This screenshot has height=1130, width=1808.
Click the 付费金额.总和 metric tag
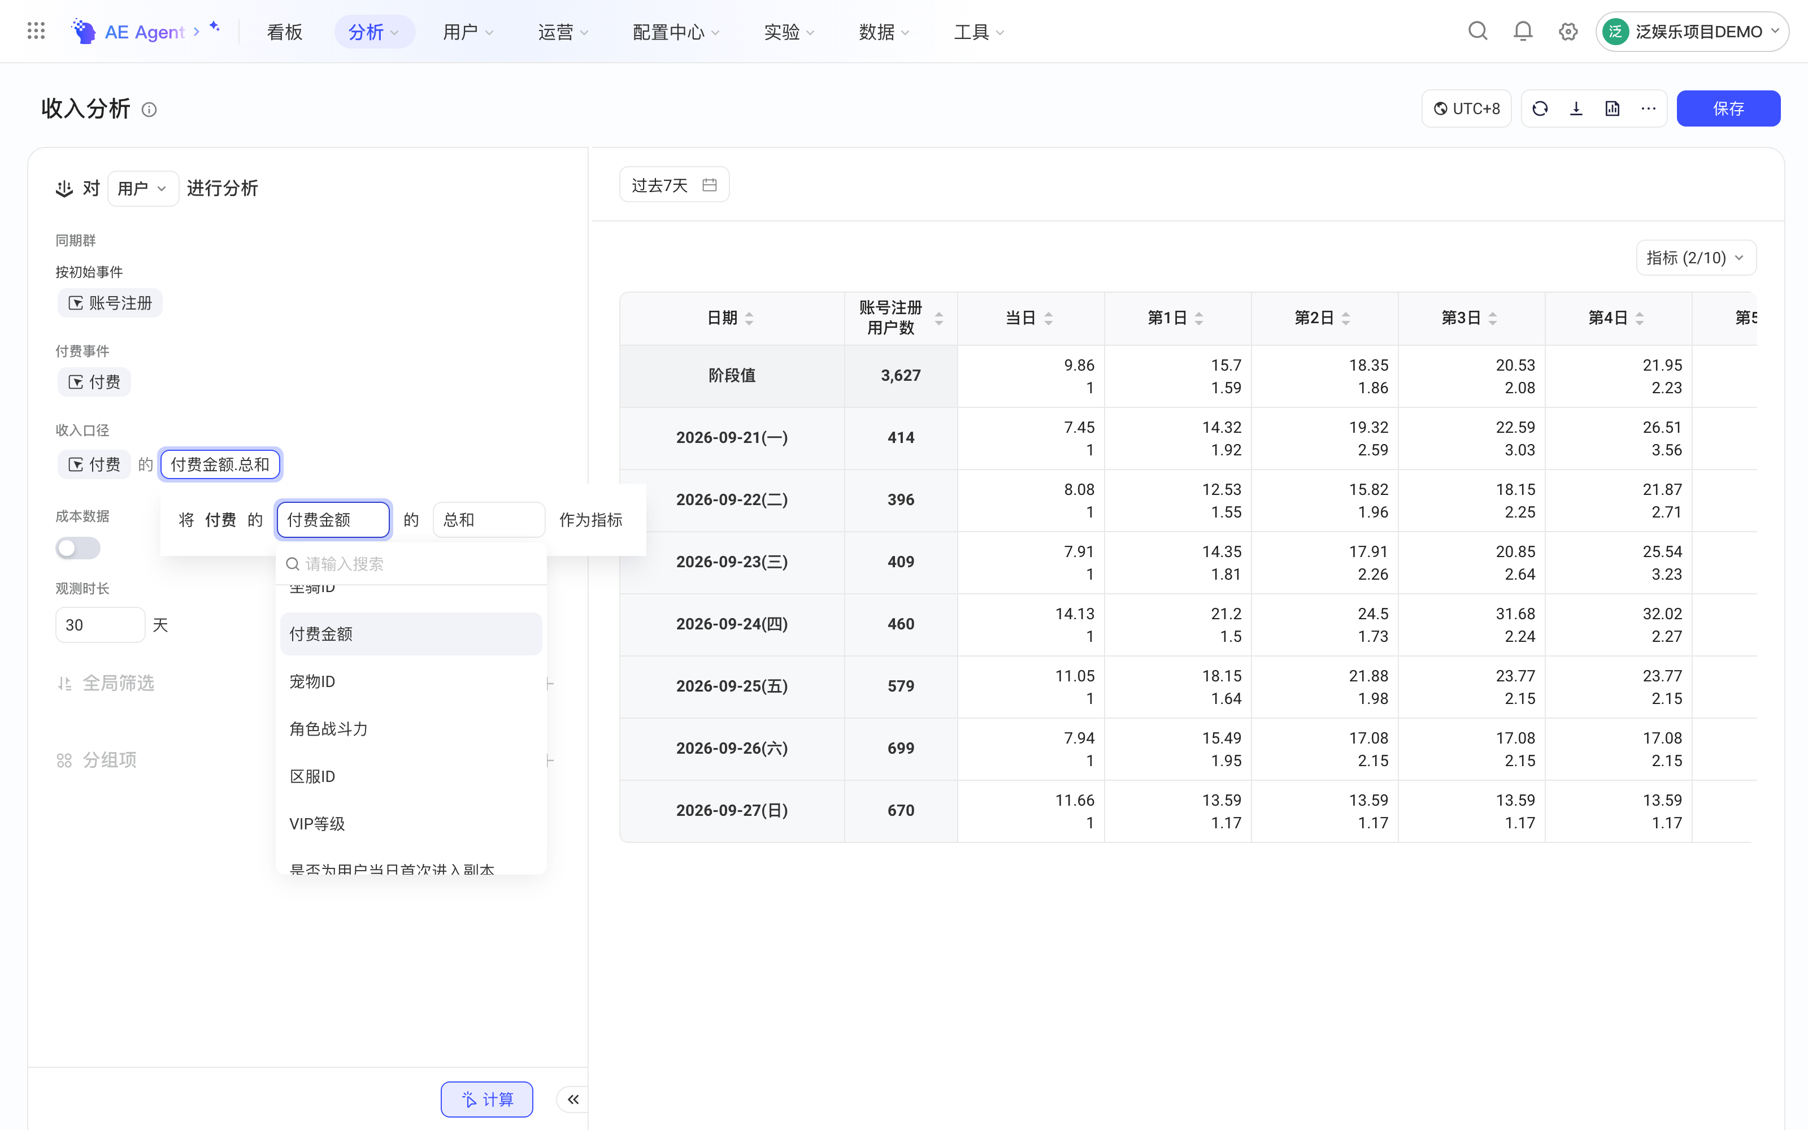[x=220, y=464]
